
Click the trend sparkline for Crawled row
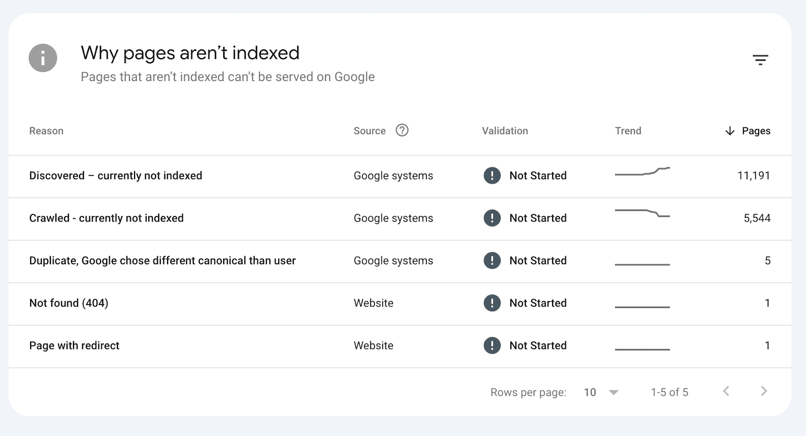[x=642, y=213]
